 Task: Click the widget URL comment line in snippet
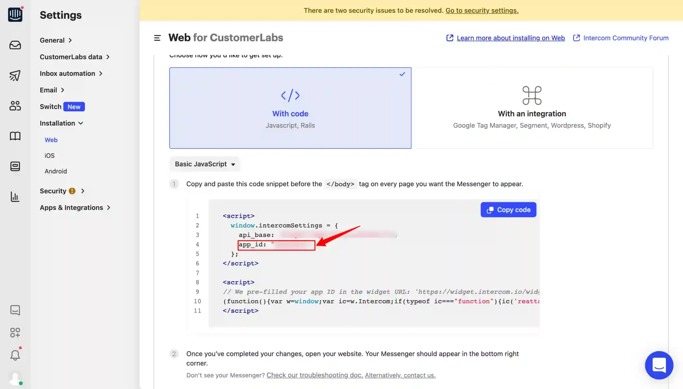[x=381, y=292]
